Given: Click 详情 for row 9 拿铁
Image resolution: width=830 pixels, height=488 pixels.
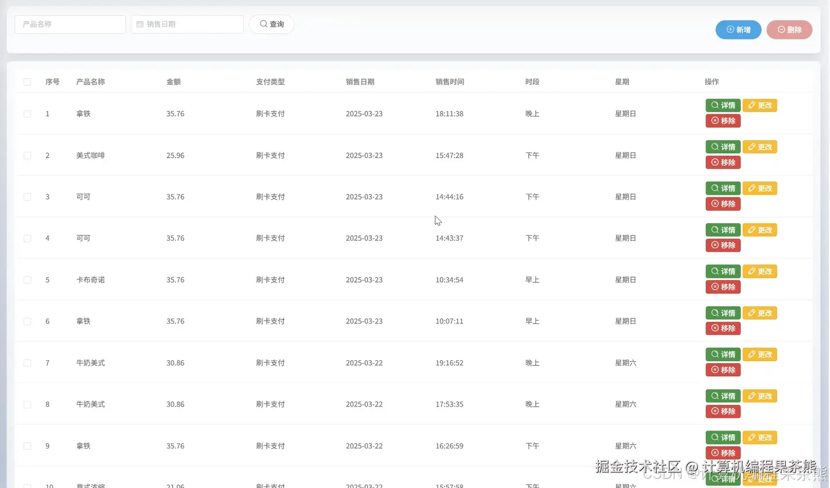Looking at the screenshot, I should pos(723,437).
